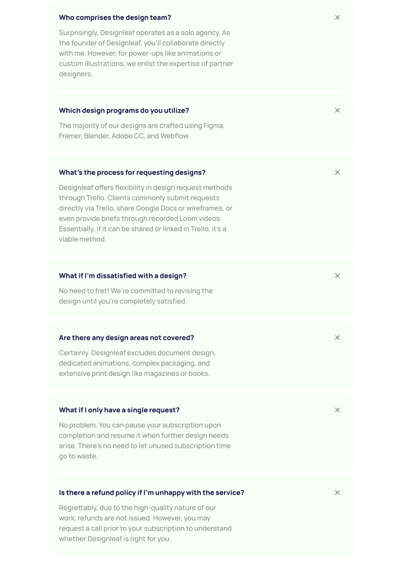The width and height of the screenshot is (396, 578).
Task: Toggle 'Is there a refund policy' question heading
Action: 151,493
